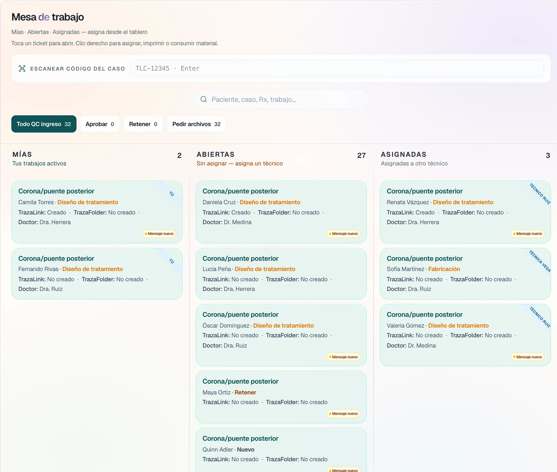Screen dimensions: 557x472
Task: Click TÉCNICO RUIZ ribbon on Renata Vázquez card
Action: [539, 194]
